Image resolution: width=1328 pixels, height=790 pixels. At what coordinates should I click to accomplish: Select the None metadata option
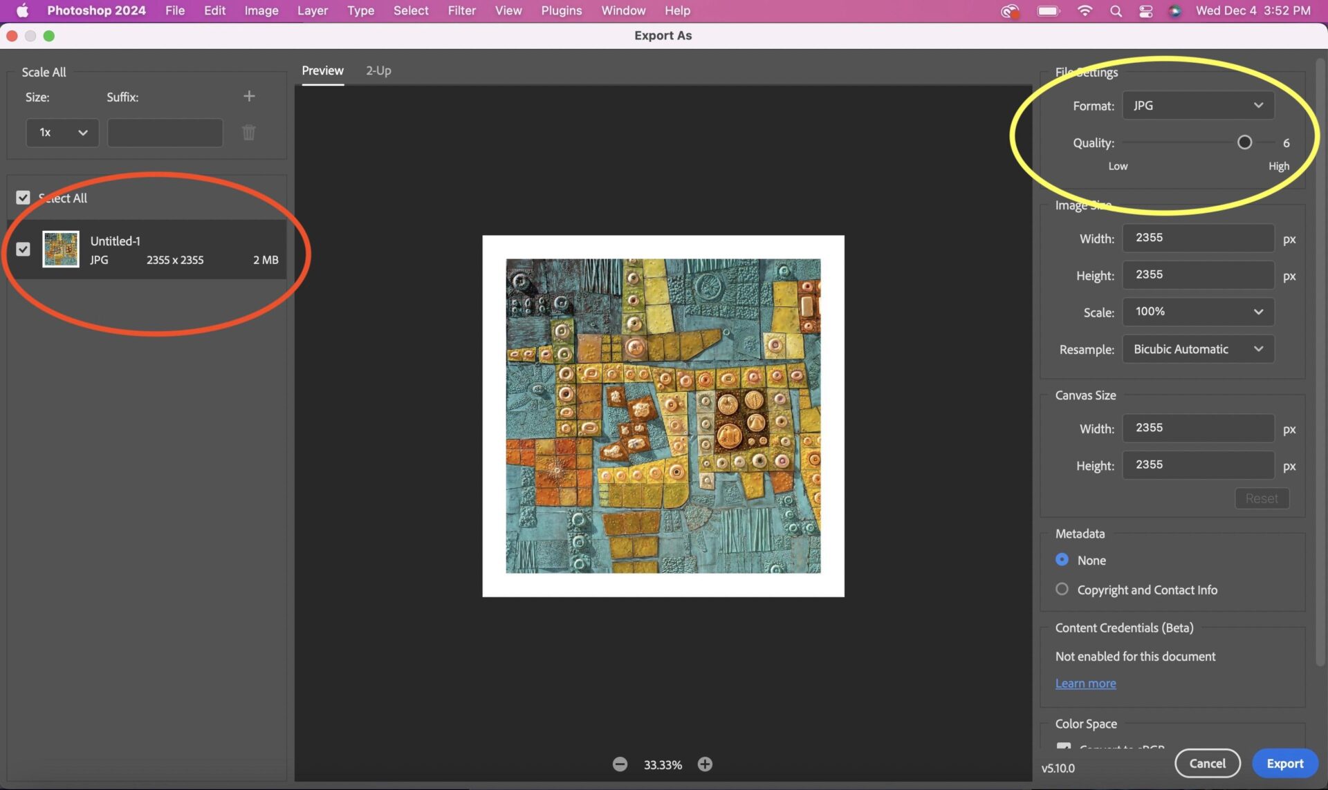click(x=1062, y=559)
